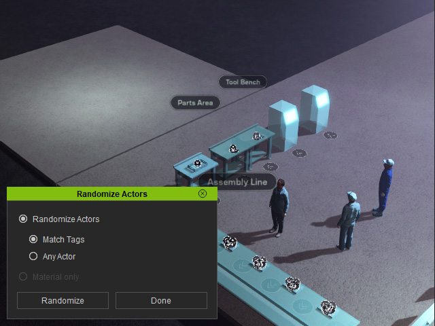Select the actor in bright blue overalls
This screenshot has width=435, height=326.
(384, 187)
